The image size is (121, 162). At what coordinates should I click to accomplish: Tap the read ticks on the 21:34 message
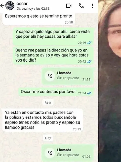coord(89,93)
